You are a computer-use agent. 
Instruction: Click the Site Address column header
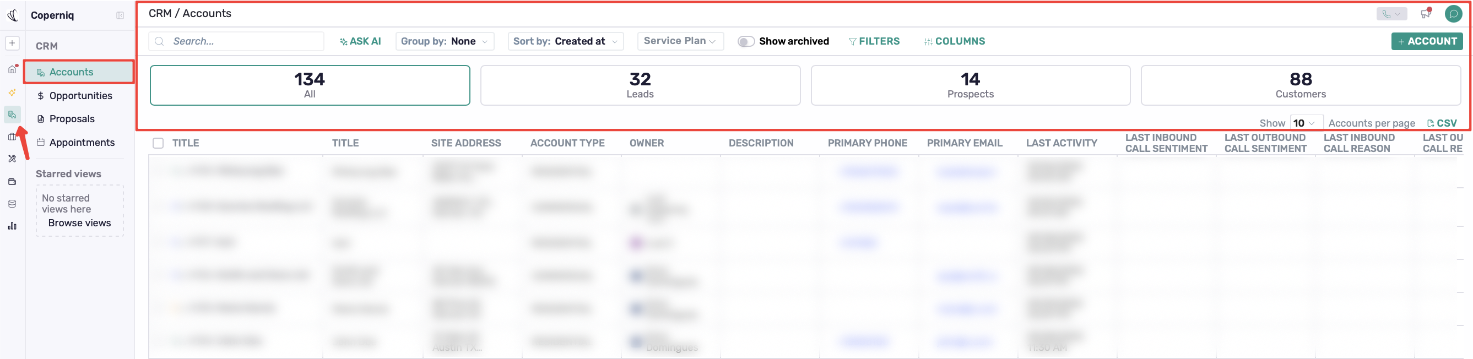tap(466, 143)
